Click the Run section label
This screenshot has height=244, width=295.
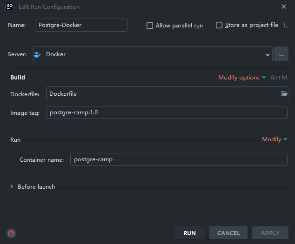pos(15,140)
